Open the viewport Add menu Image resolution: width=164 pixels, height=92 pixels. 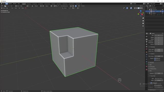[x=19, y=8]
